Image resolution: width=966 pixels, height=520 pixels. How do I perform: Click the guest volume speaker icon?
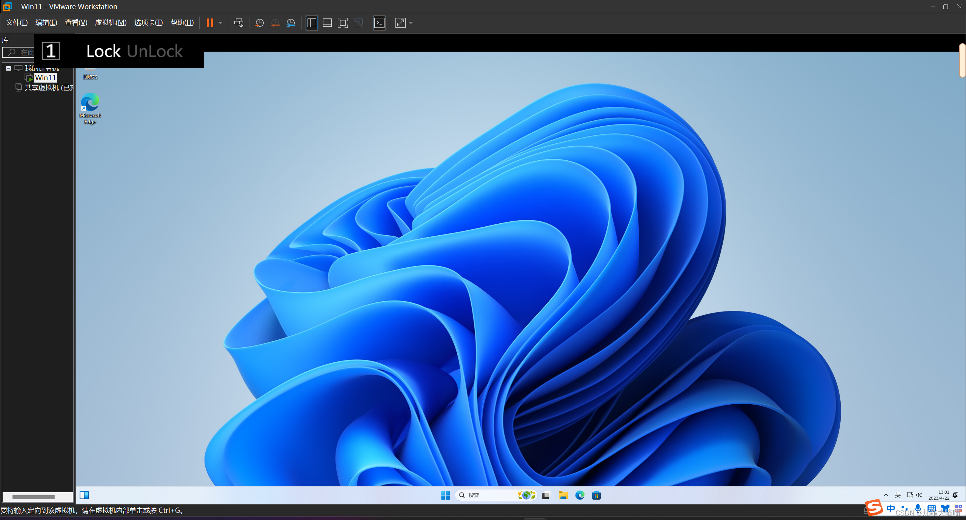[x=919, y=495]
